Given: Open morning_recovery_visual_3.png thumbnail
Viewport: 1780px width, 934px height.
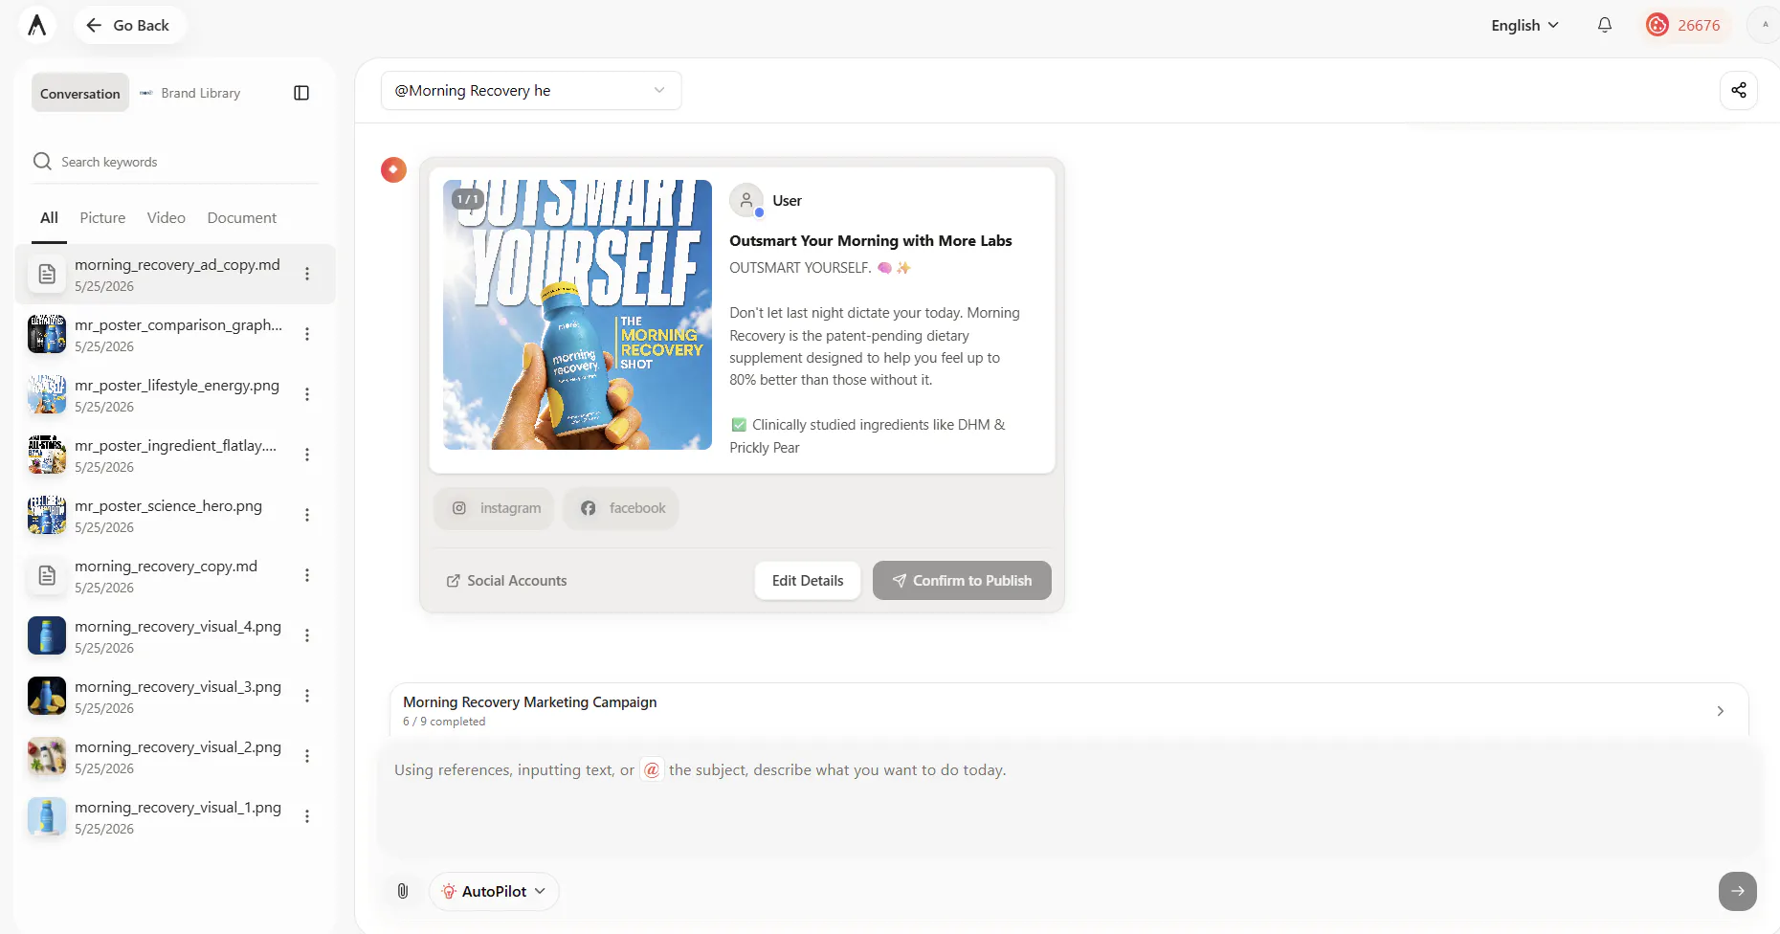Looking at the screenshot, I should tap(47, 696).
